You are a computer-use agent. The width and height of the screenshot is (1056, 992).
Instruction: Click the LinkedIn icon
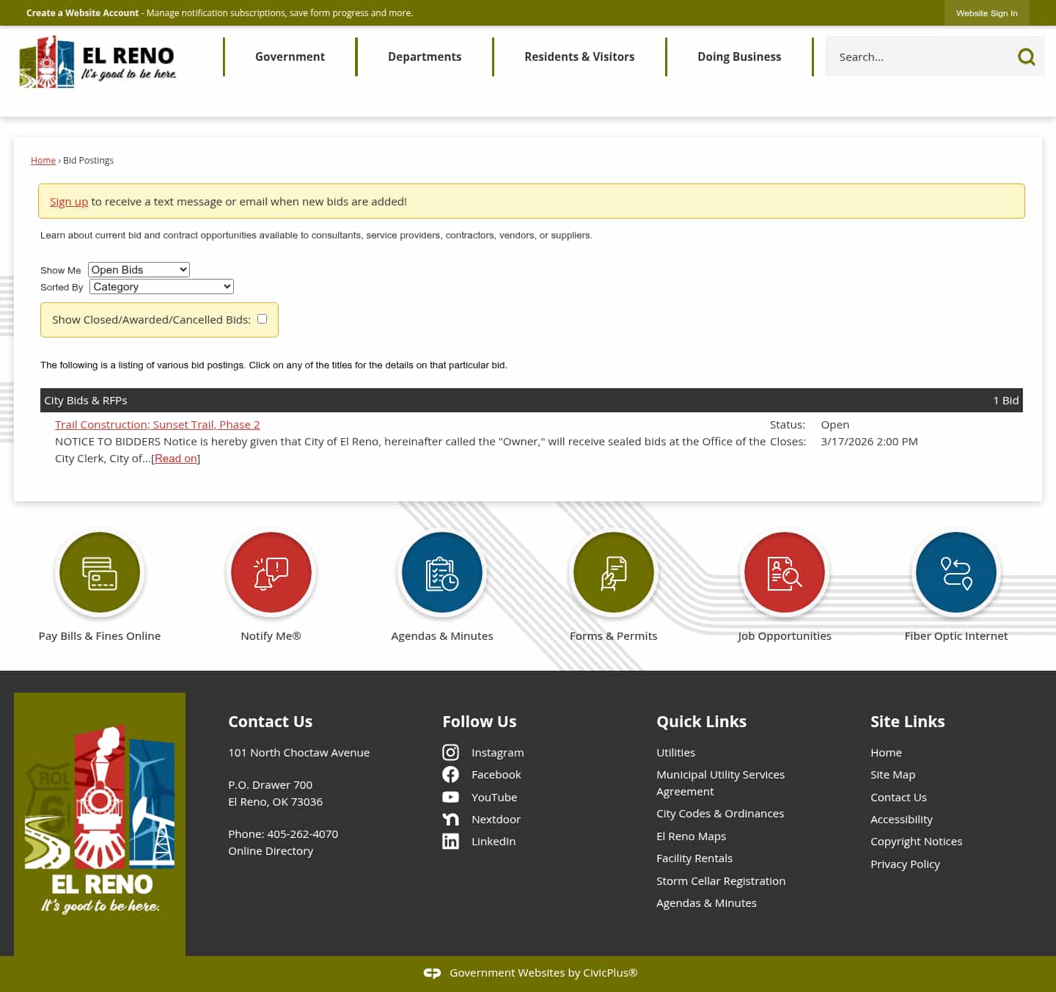[x=451, y=841]
